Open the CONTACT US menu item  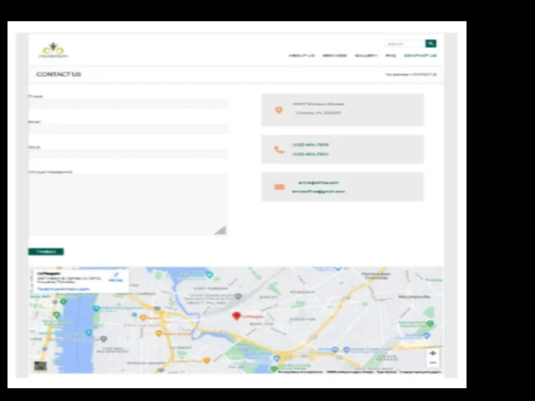pos(420,56)
